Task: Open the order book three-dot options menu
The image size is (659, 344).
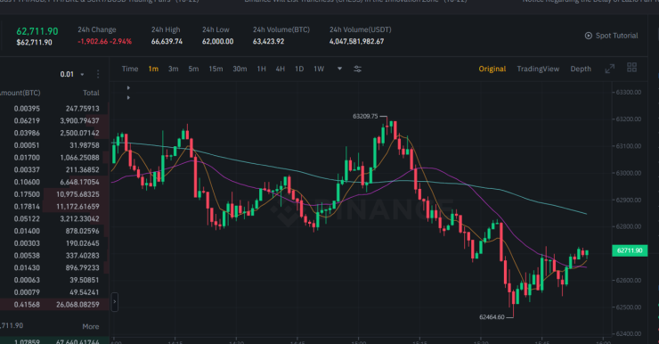Action: [x=98, y=74]
